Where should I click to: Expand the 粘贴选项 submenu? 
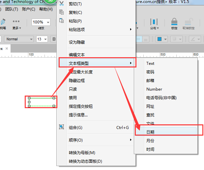click(96, 29)
